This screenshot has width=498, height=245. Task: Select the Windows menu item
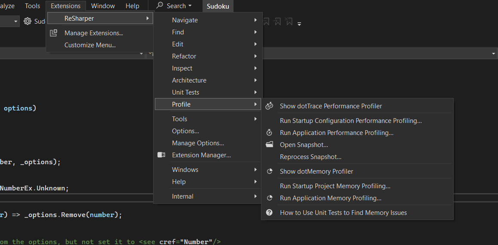pyautogui.click(x=208, y=170)
